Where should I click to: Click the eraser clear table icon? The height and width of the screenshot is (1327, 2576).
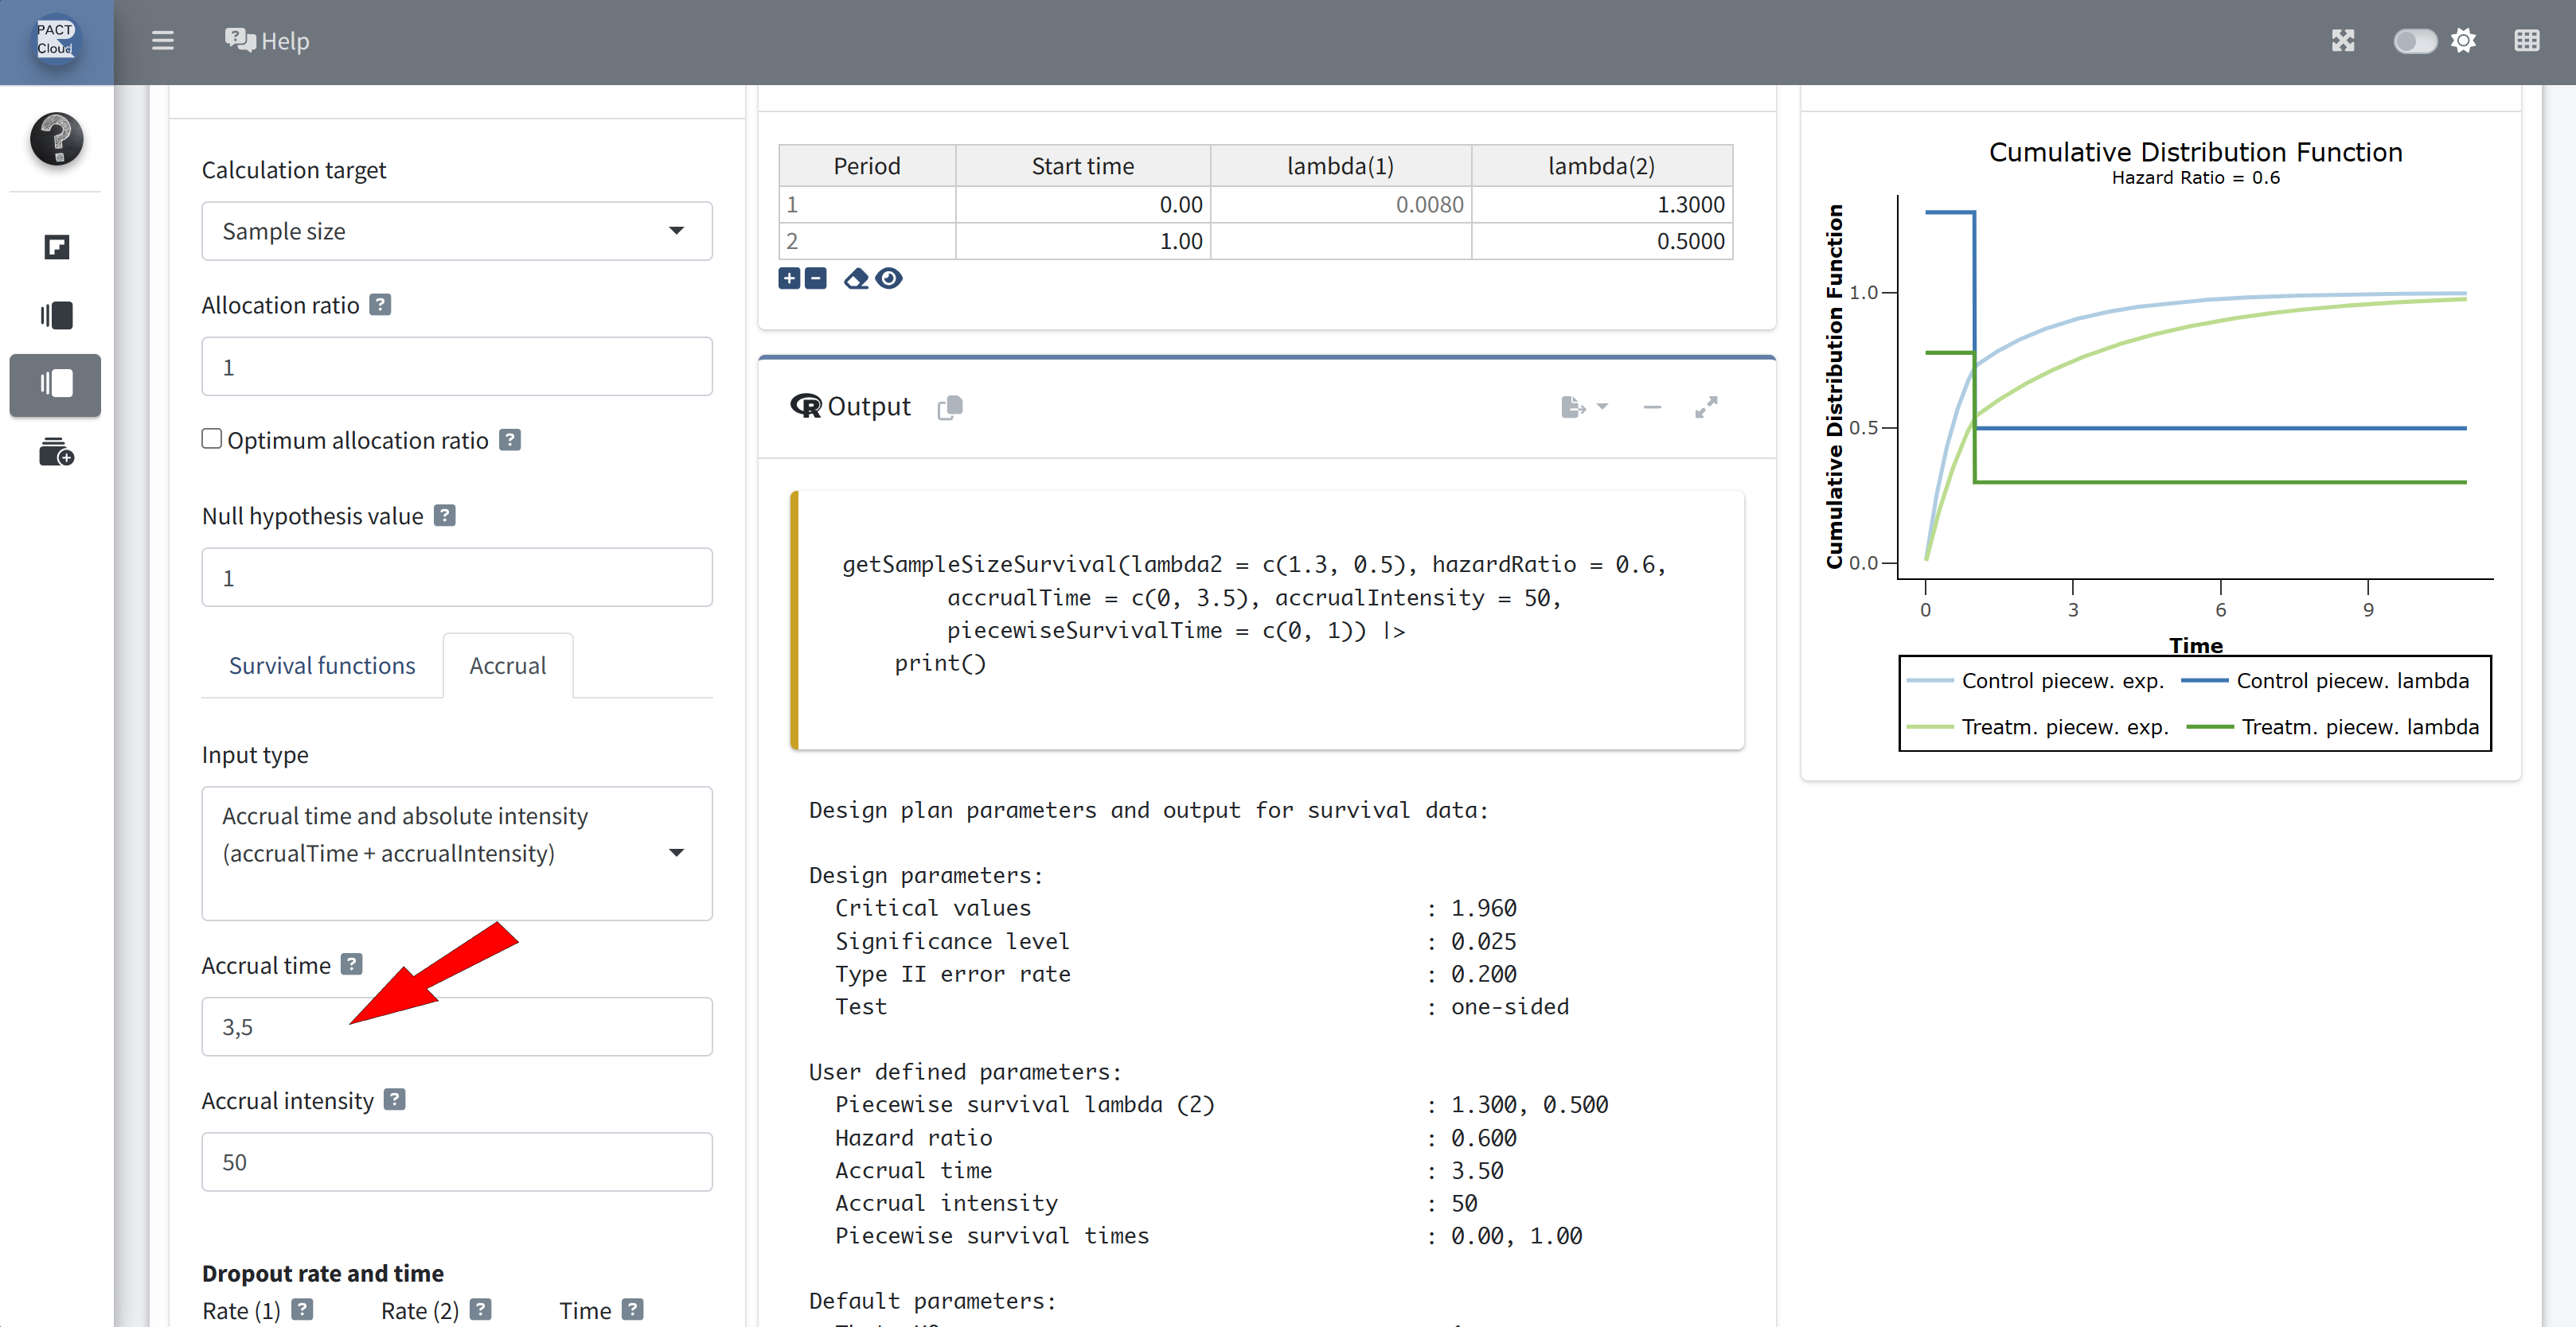click(x=856, y=278)
